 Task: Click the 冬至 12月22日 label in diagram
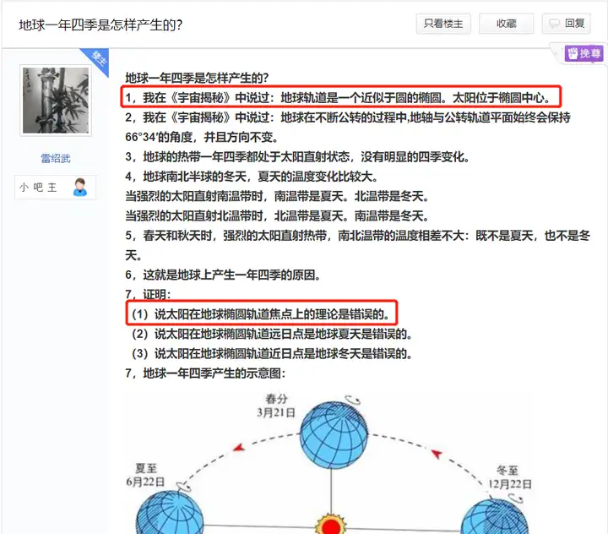coord(508,477)
